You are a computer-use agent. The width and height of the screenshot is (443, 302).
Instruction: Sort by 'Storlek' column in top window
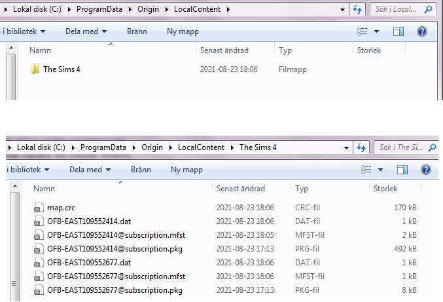(x=368, y=50)
